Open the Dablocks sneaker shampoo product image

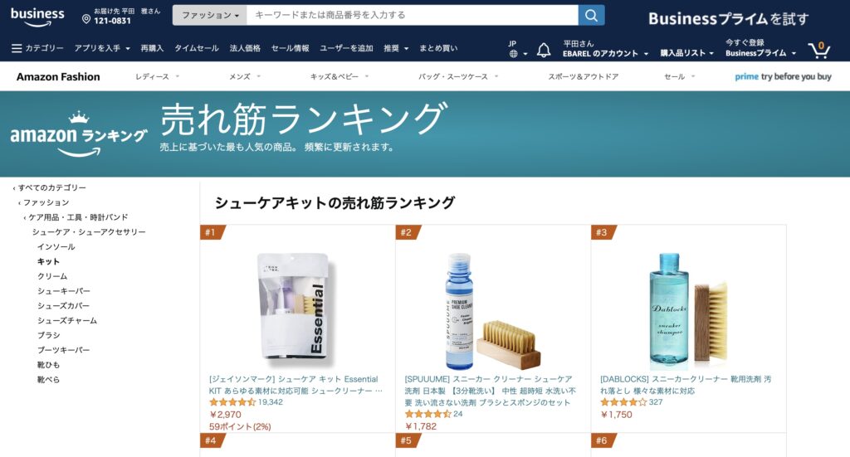pyautogui.click(x=688, y=311)
